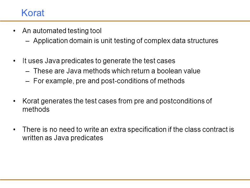This screenshot has height=188, width=250.
Task: Select the 'An automated testing tool' bullet text
Action: [x=62, y=31]
